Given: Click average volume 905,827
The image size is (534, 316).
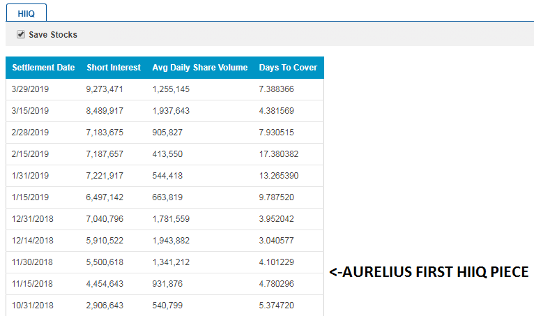Looking at the screenshot, I should (x=167, y=133).
